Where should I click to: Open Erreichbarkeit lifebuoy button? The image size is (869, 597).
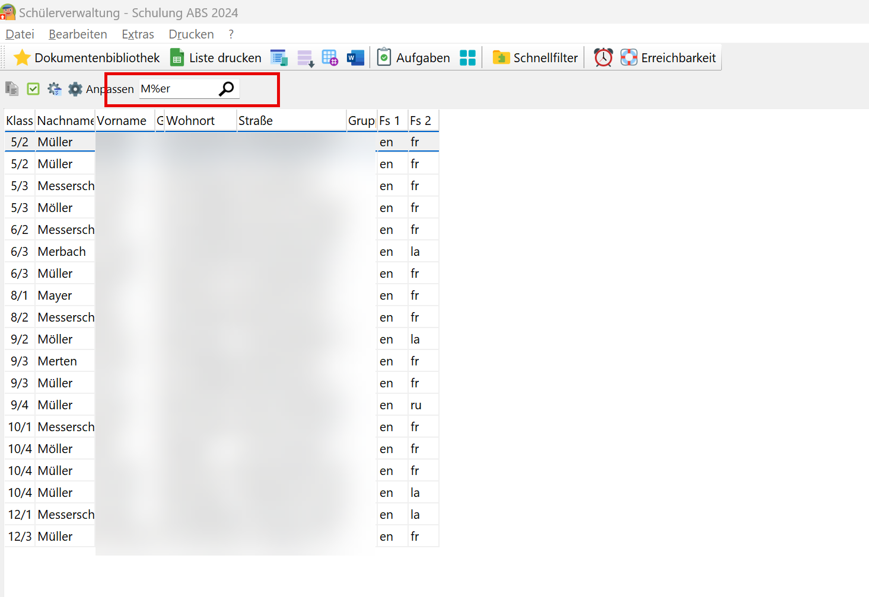coord(669,57)
